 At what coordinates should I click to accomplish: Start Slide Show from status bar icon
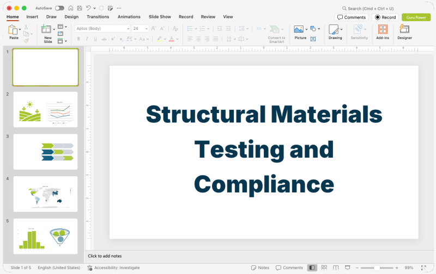pyautogui.click(x=347, y=267)
